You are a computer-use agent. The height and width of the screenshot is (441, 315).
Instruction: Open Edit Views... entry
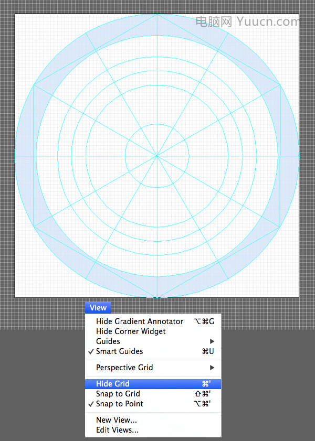[x=153, y=430]
